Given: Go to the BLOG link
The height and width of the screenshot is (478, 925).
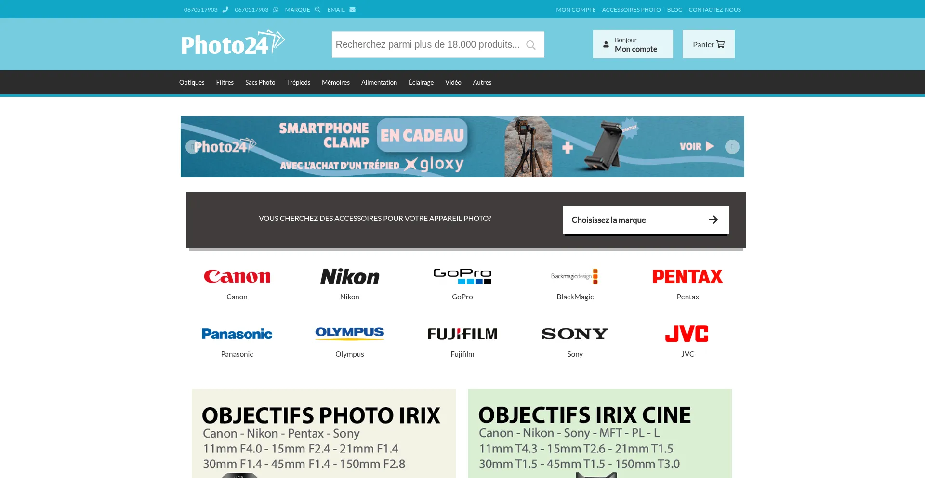Looking at the screenshot, I should [x=674, y=10].
